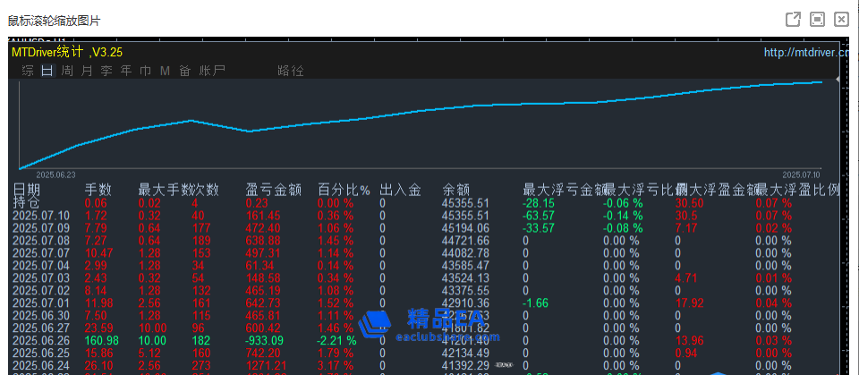This screenshot has width=859, height=375.
Task: Close the image viewer
Action: pyautogui.click(x=841, y=20)
